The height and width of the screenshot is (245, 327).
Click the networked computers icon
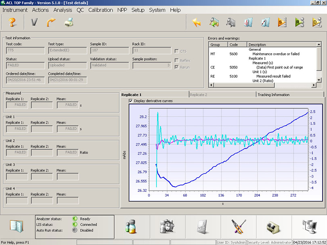[310, 226]
